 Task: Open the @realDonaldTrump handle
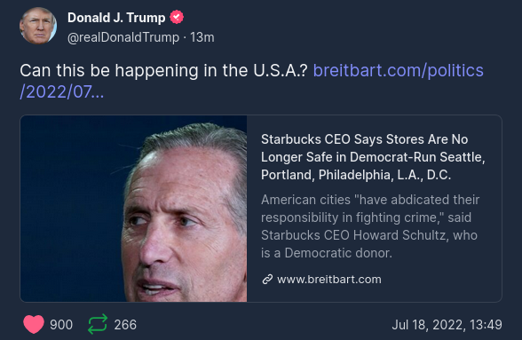(x=123, y=37)
